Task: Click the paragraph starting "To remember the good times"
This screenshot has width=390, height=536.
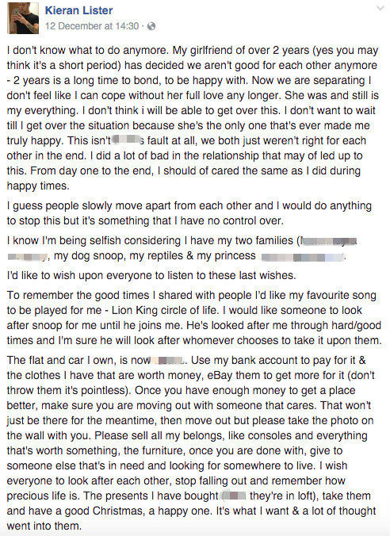Action: click(x=193, y=318)
